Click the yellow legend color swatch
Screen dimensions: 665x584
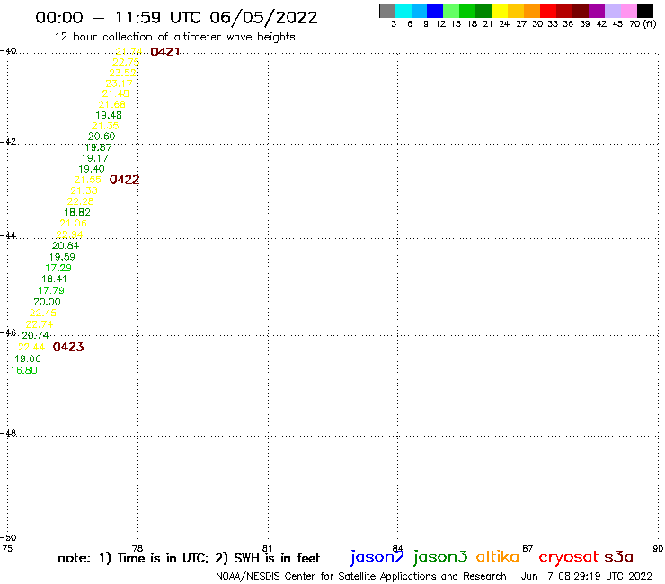click(499, 11)
